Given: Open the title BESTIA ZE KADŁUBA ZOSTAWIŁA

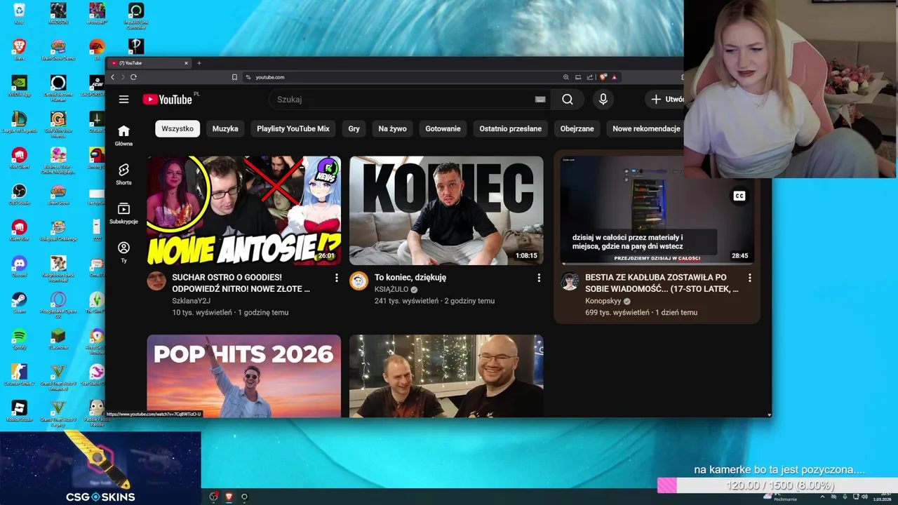Looking at the screenshot, I should click(662, 283).
